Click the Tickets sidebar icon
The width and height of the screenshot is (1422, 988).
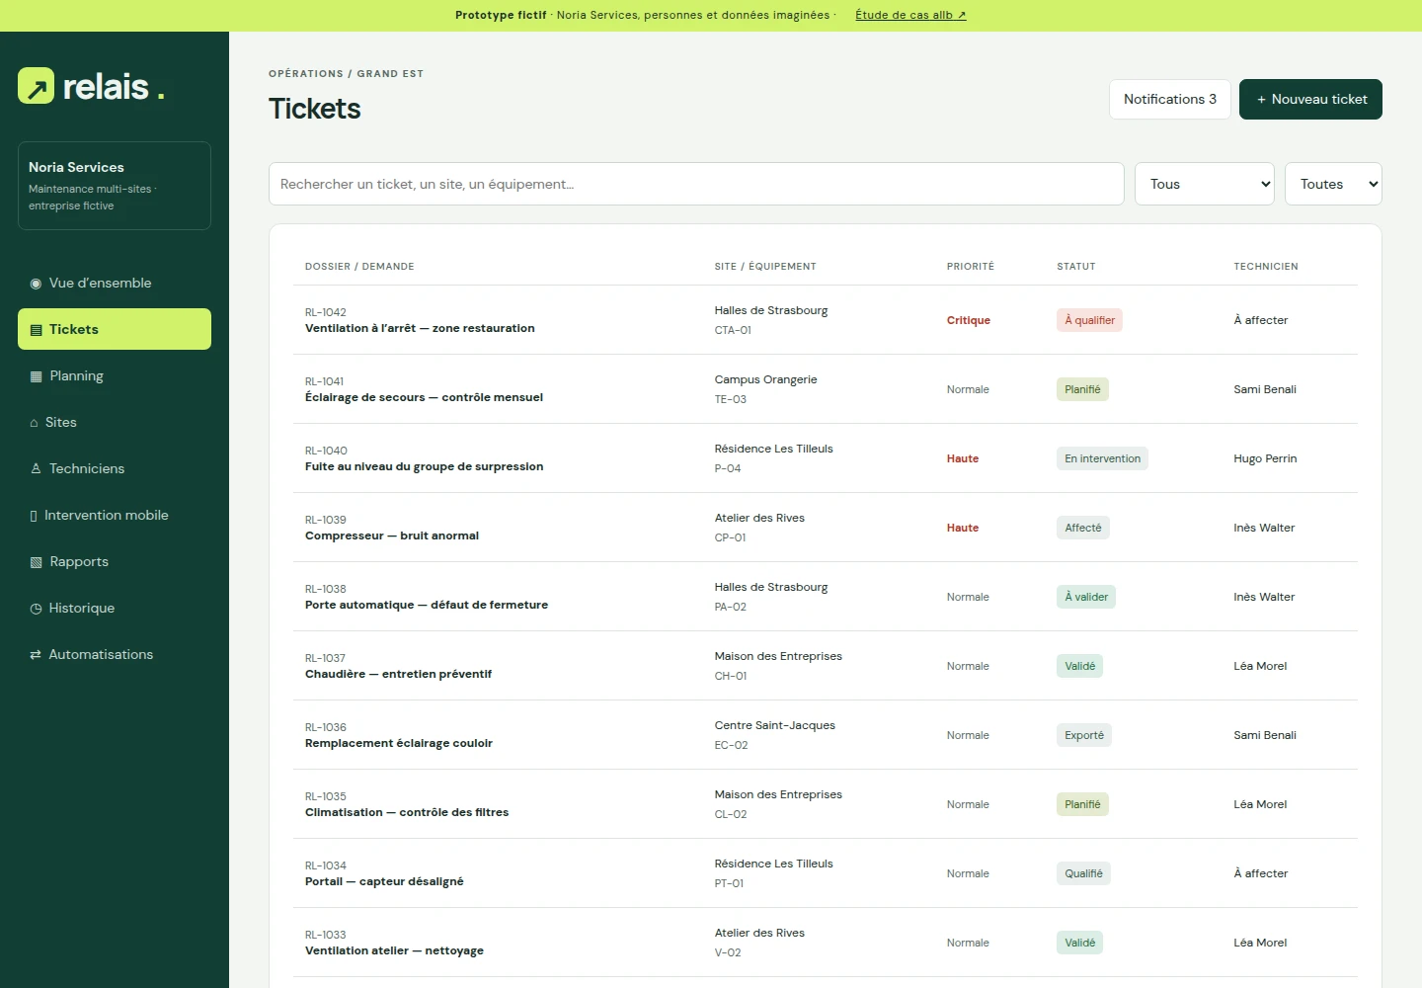point(37,330)
